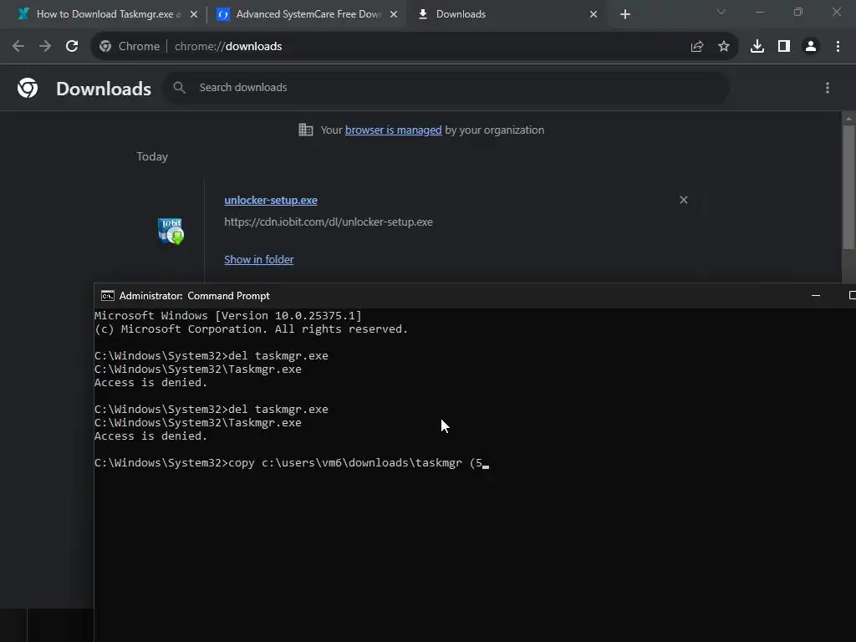Screen dimensions: 856x642
Task: Close the Advanced SystemCare tab
Action: [x=394, y=14]
